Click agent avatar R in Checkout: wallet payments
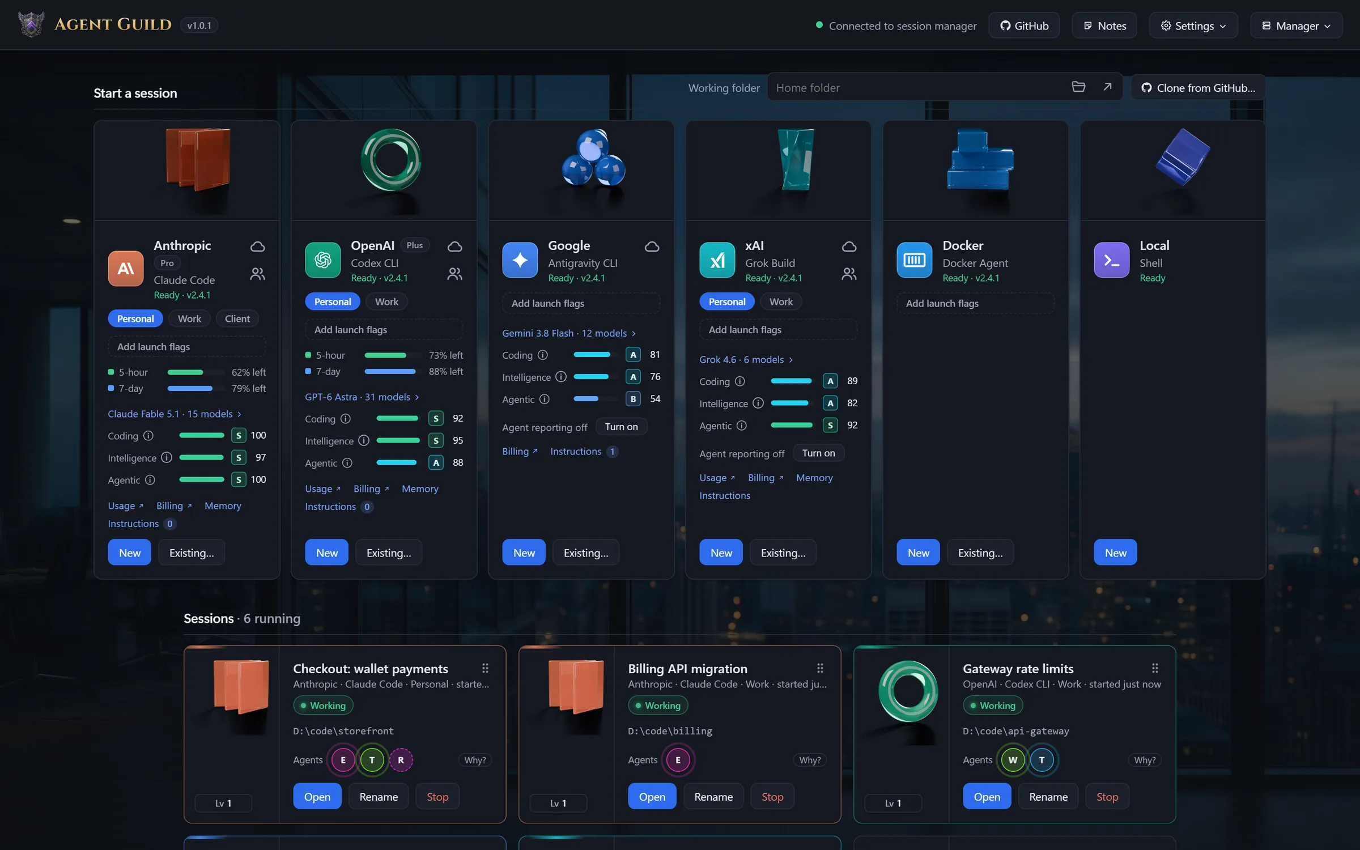Screen dimensions: 1360x850 click(401, 760)
